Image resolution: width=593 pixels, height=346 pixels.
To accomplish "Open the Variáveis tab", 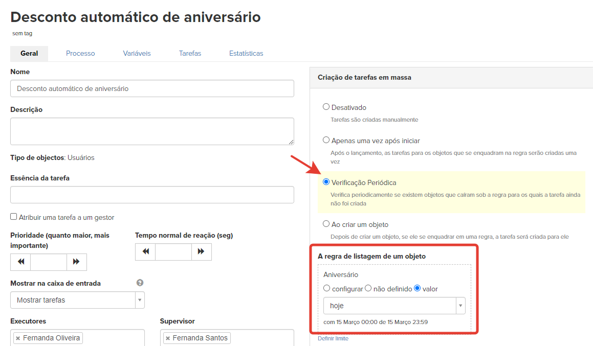I will (137, 53).
